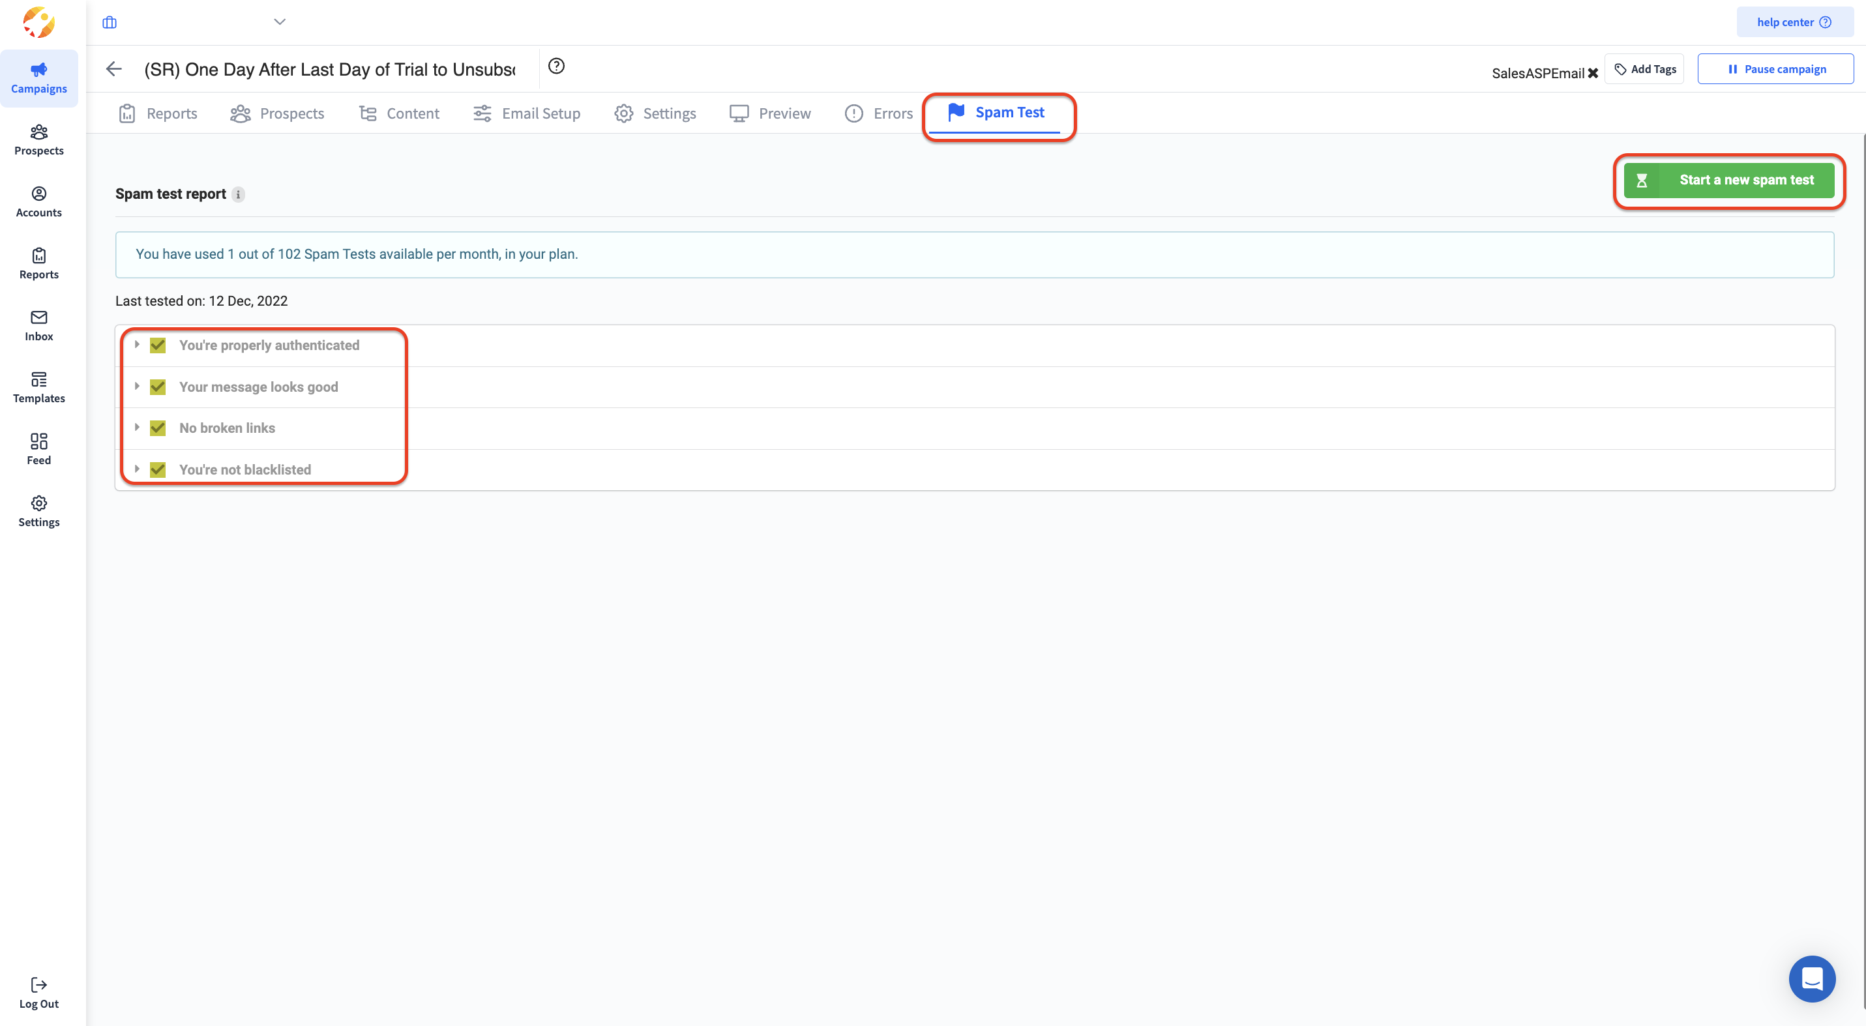The height and width of the screenshot is (1026, 1866).
Task: Expand the not blacklisted result row
Action: tap(136, 469)
